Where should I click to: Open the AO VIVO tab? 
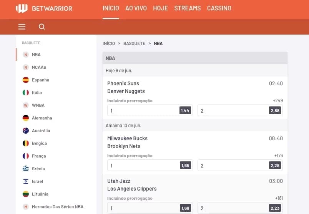[x=136, y=8]
